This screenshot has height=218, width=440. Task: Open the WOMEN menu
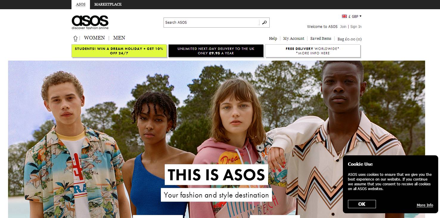pos(94,38)
